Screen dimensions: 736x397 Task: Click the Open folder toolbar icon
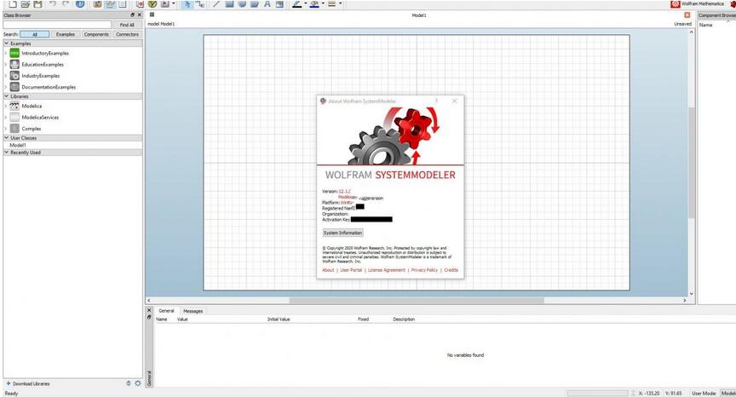(26, 3)
